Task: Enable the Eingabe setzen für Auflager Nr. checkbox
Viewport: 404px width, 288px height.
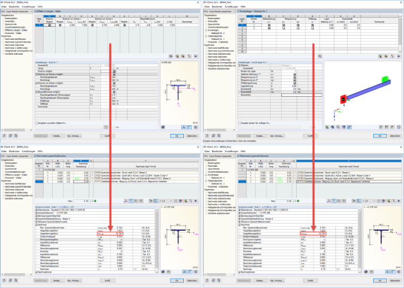Action: click(x=240, y=123)
